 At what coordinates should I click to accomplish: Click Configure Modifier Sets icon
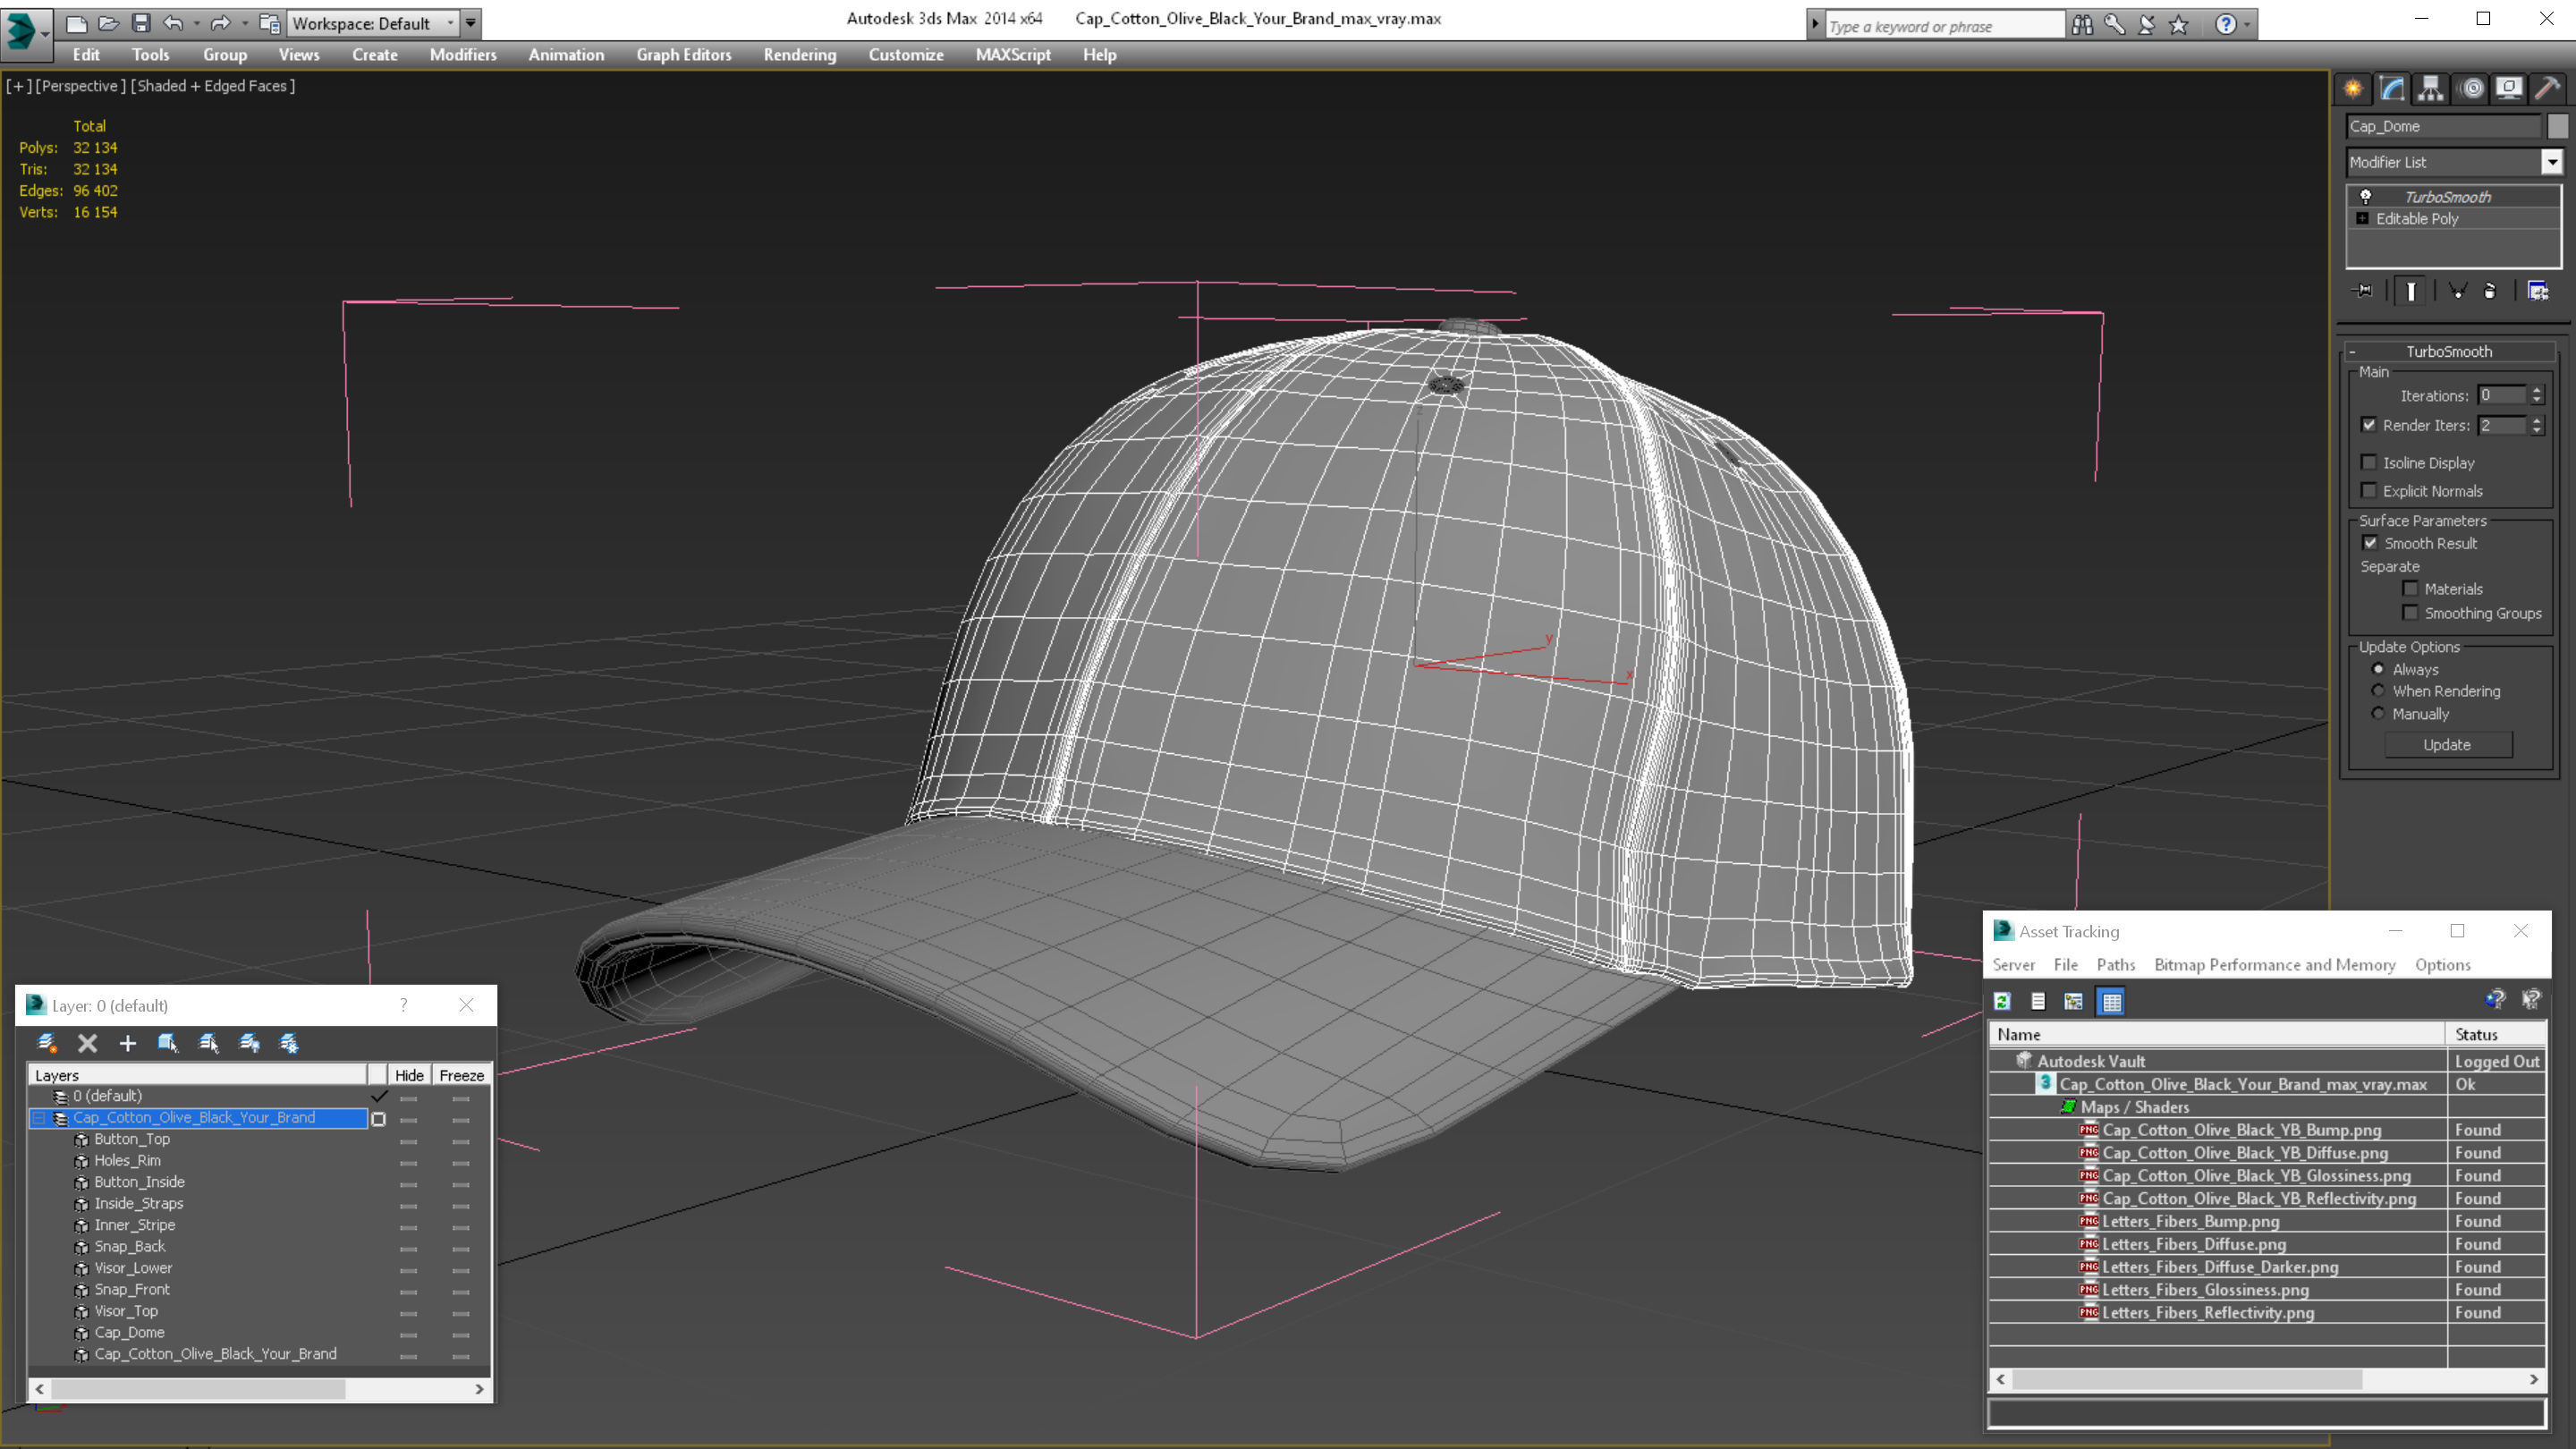pyautogui.click(x=2538, y=291)
